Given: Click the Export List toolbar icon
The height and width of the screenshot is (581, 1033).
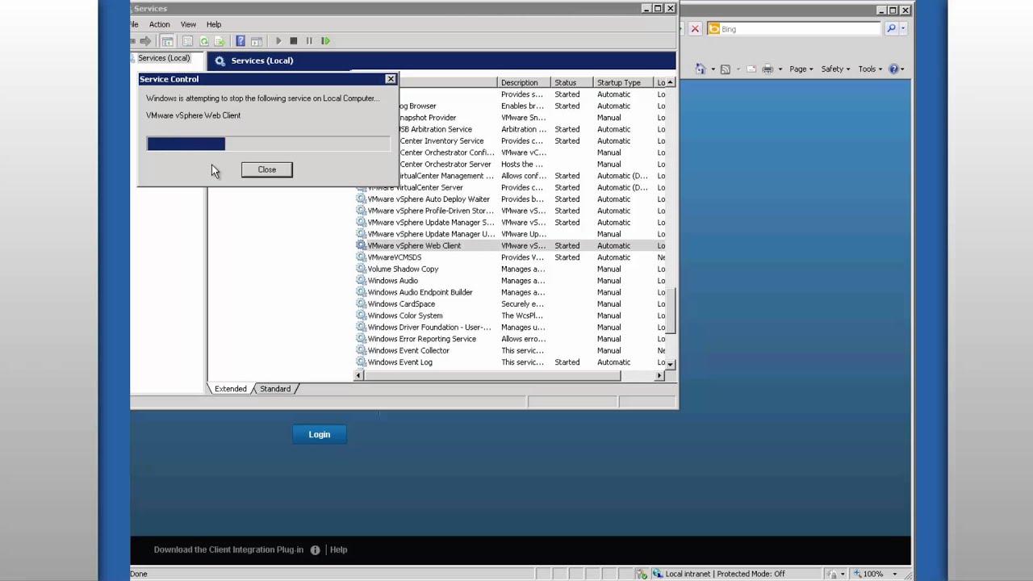Looking at the screenshot, I should point(219,41).
